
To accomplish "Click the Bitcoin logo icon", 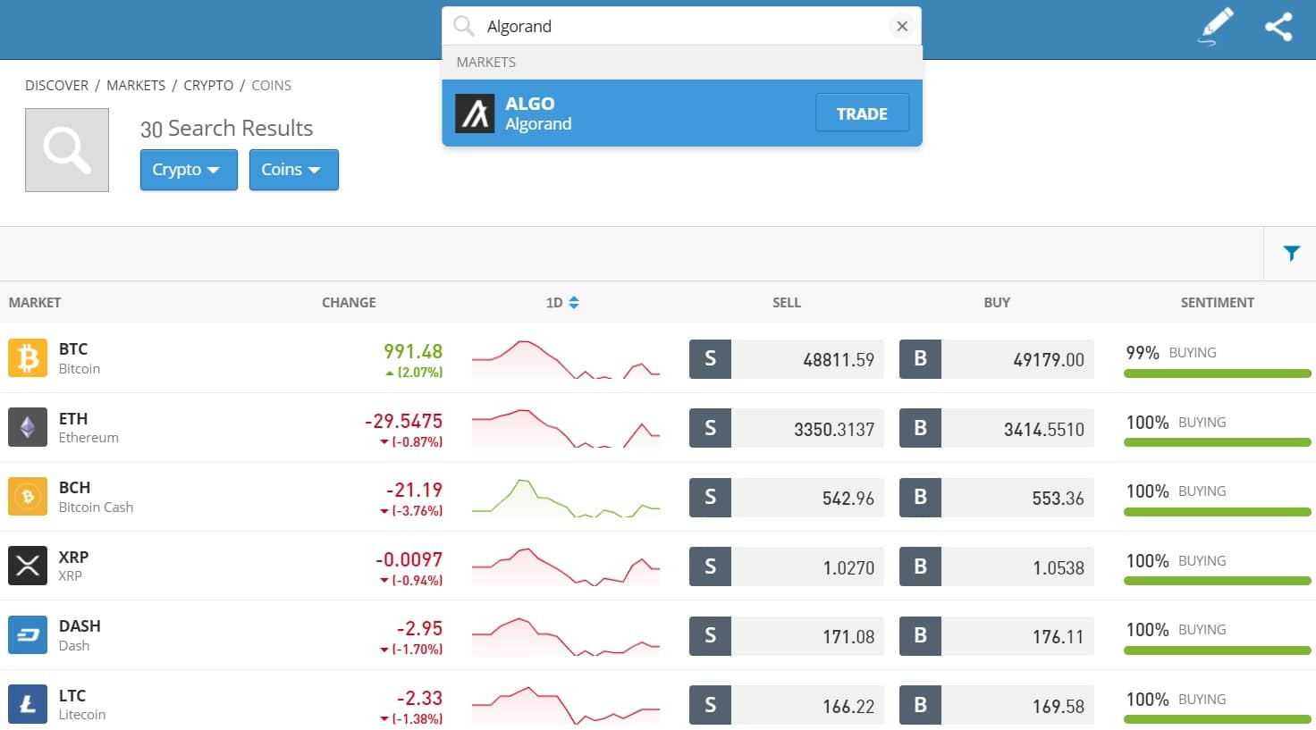I will (28, 358).
